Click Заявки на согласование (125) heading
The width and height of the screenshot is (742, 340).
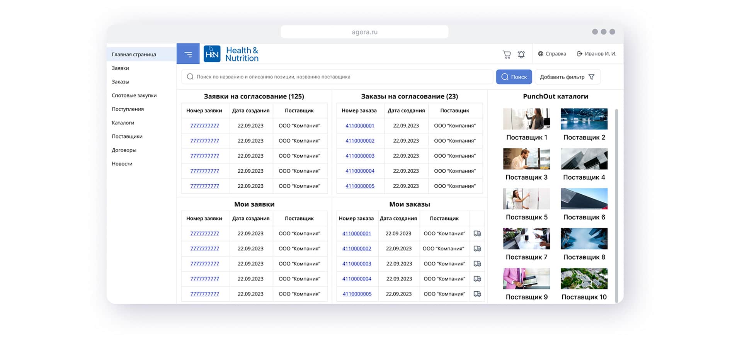coord(254,97)
